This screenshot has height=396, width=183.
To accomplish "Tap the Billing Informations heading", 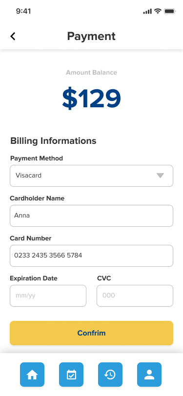I will point(53,140).
